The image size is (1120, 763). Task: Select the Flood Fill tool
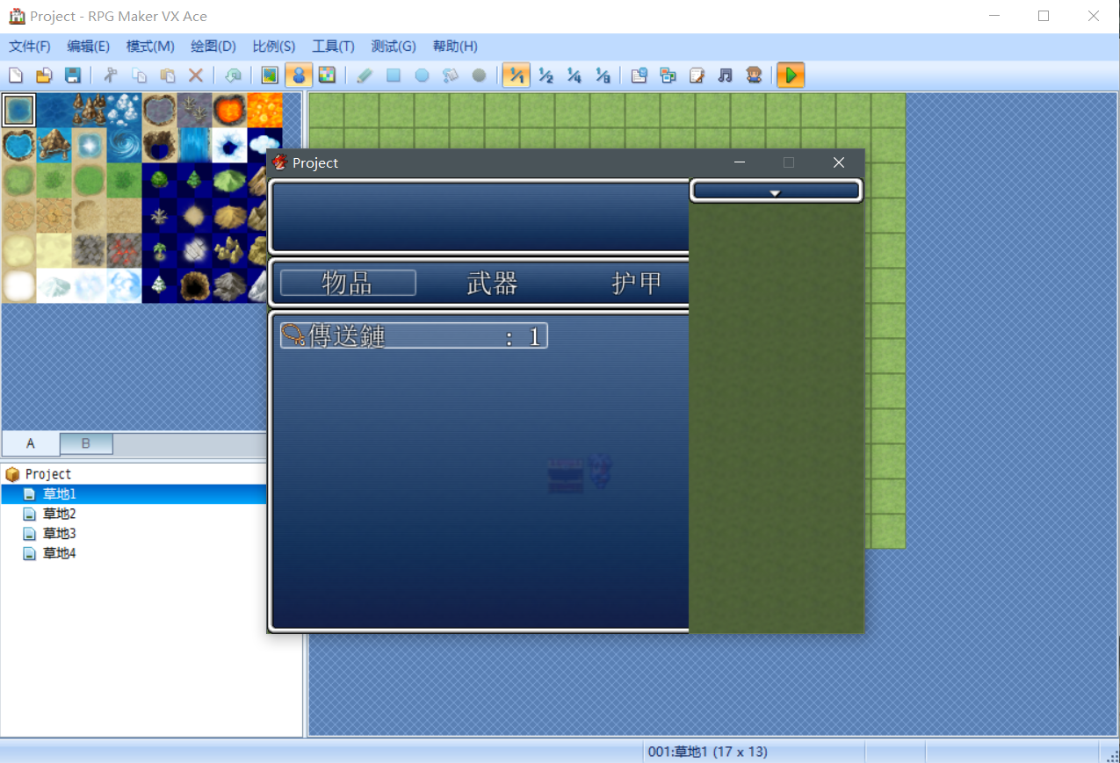[451, 76]
